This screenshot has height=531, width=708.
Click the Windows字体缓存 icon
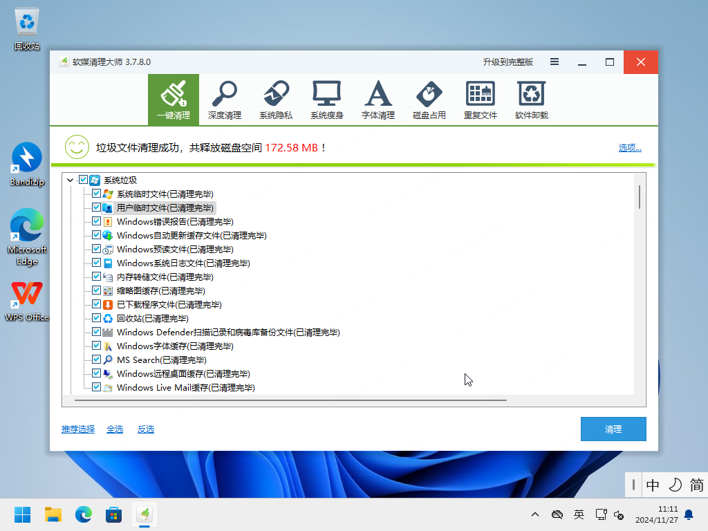tap(107, 346)
